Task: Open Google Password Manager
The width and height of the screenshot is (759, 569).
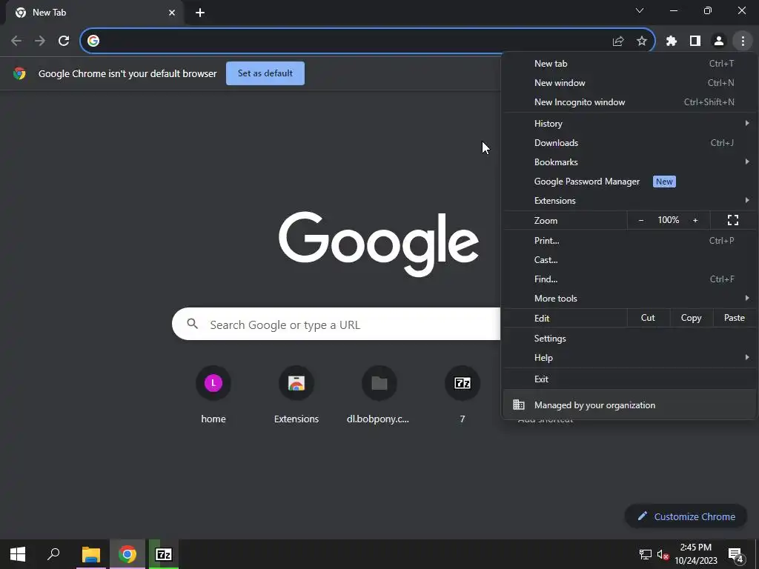Action: coord(629,182)
